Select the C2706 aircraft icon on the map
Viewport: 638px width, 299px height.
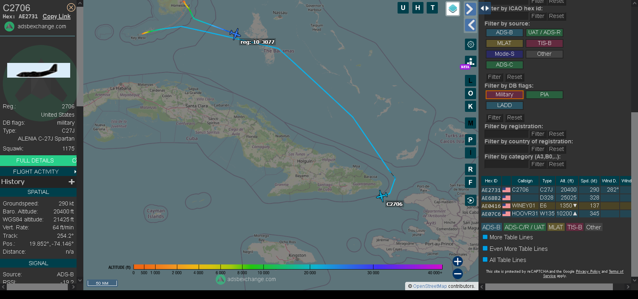(x=382, y=195)
